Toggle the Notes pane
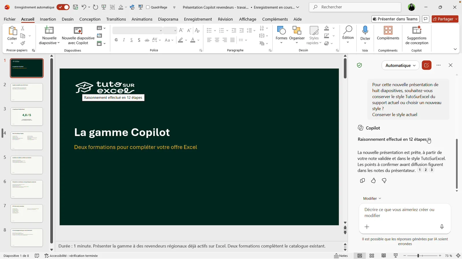Image resolution: width=462 pixels, height=259 pixels. click(x=341, y=256)
